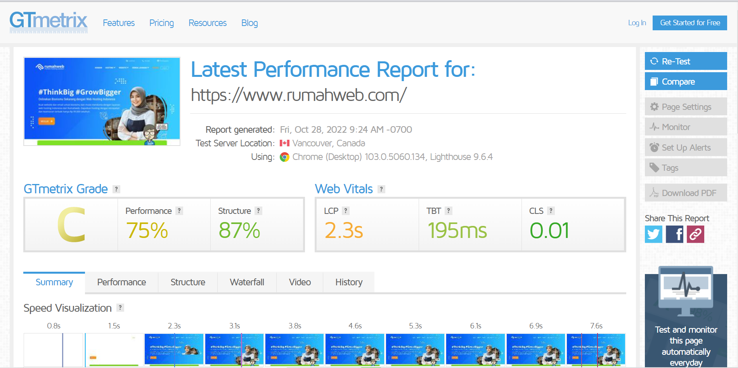Viewport: 738px width, 368px height.
Task: Click the tested URL https://www.rumahweb.com/
Action: point(299,95)
